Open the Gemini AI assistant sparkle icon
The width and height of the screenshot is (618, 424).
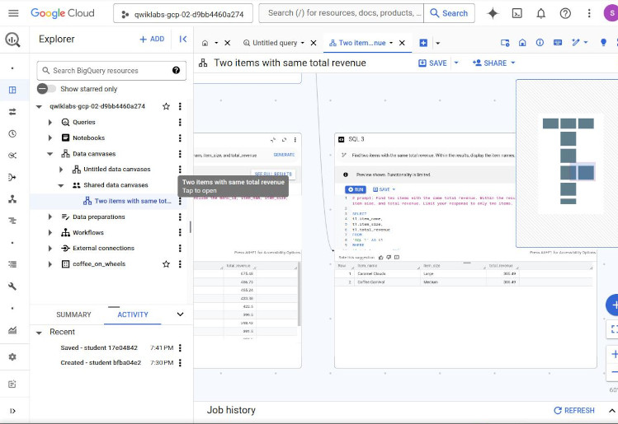point(493,13)
